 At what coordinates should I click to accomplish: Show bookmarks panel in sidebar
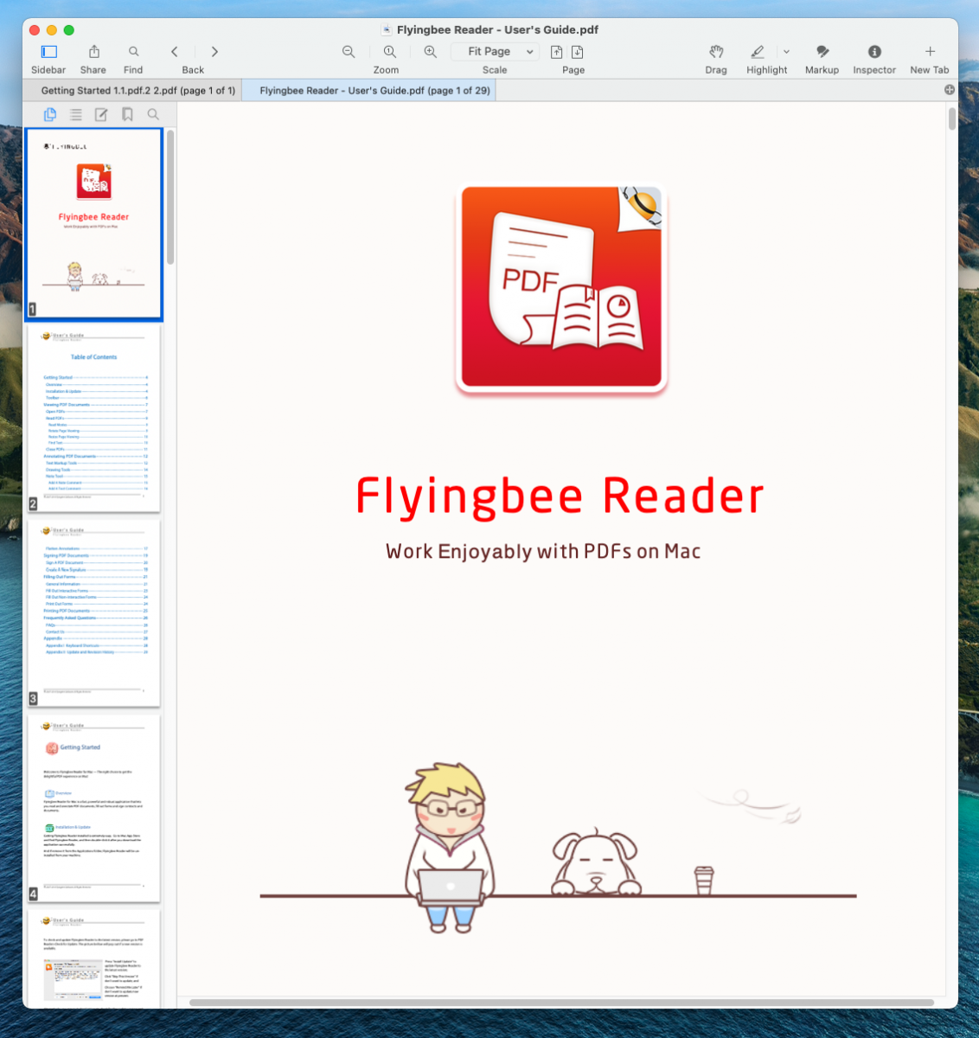(127, 114)
